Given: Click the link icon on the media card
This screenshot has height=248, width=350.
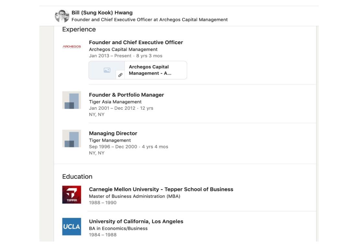Looking at the screenshot, I should pyautogui.click(x=120, y=75).
